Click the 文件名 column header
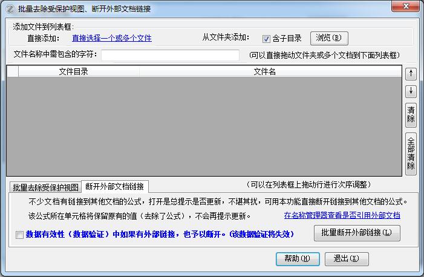 (264, 72)
